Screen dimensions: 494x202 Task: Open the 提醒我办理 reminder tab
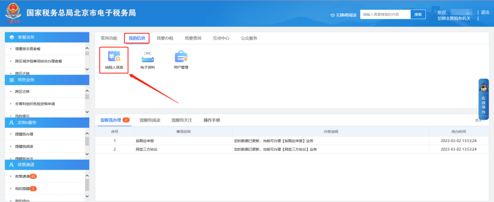tap(111, 120)
